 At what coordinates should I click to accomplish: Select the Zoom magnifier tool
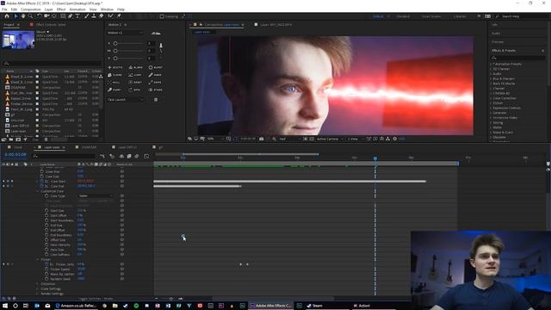click(x=31, y=16)
